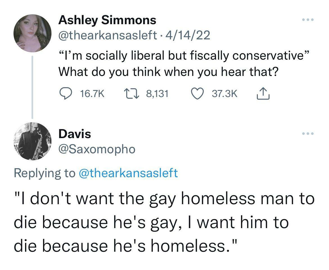Open more options on Ashley Simmons' tweet
329x270 pixels.
tap(307, 20)
